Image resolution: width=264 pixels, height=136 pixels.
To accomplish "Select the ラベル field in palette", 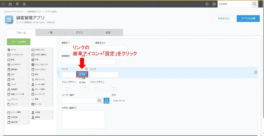I will coord(18,50).
